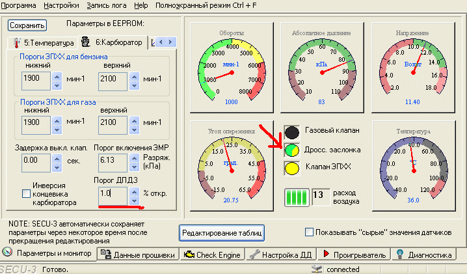Click the Параметры и монитор gauge icon
Viewport: 467px width, 274px height.
coord(8,253)
